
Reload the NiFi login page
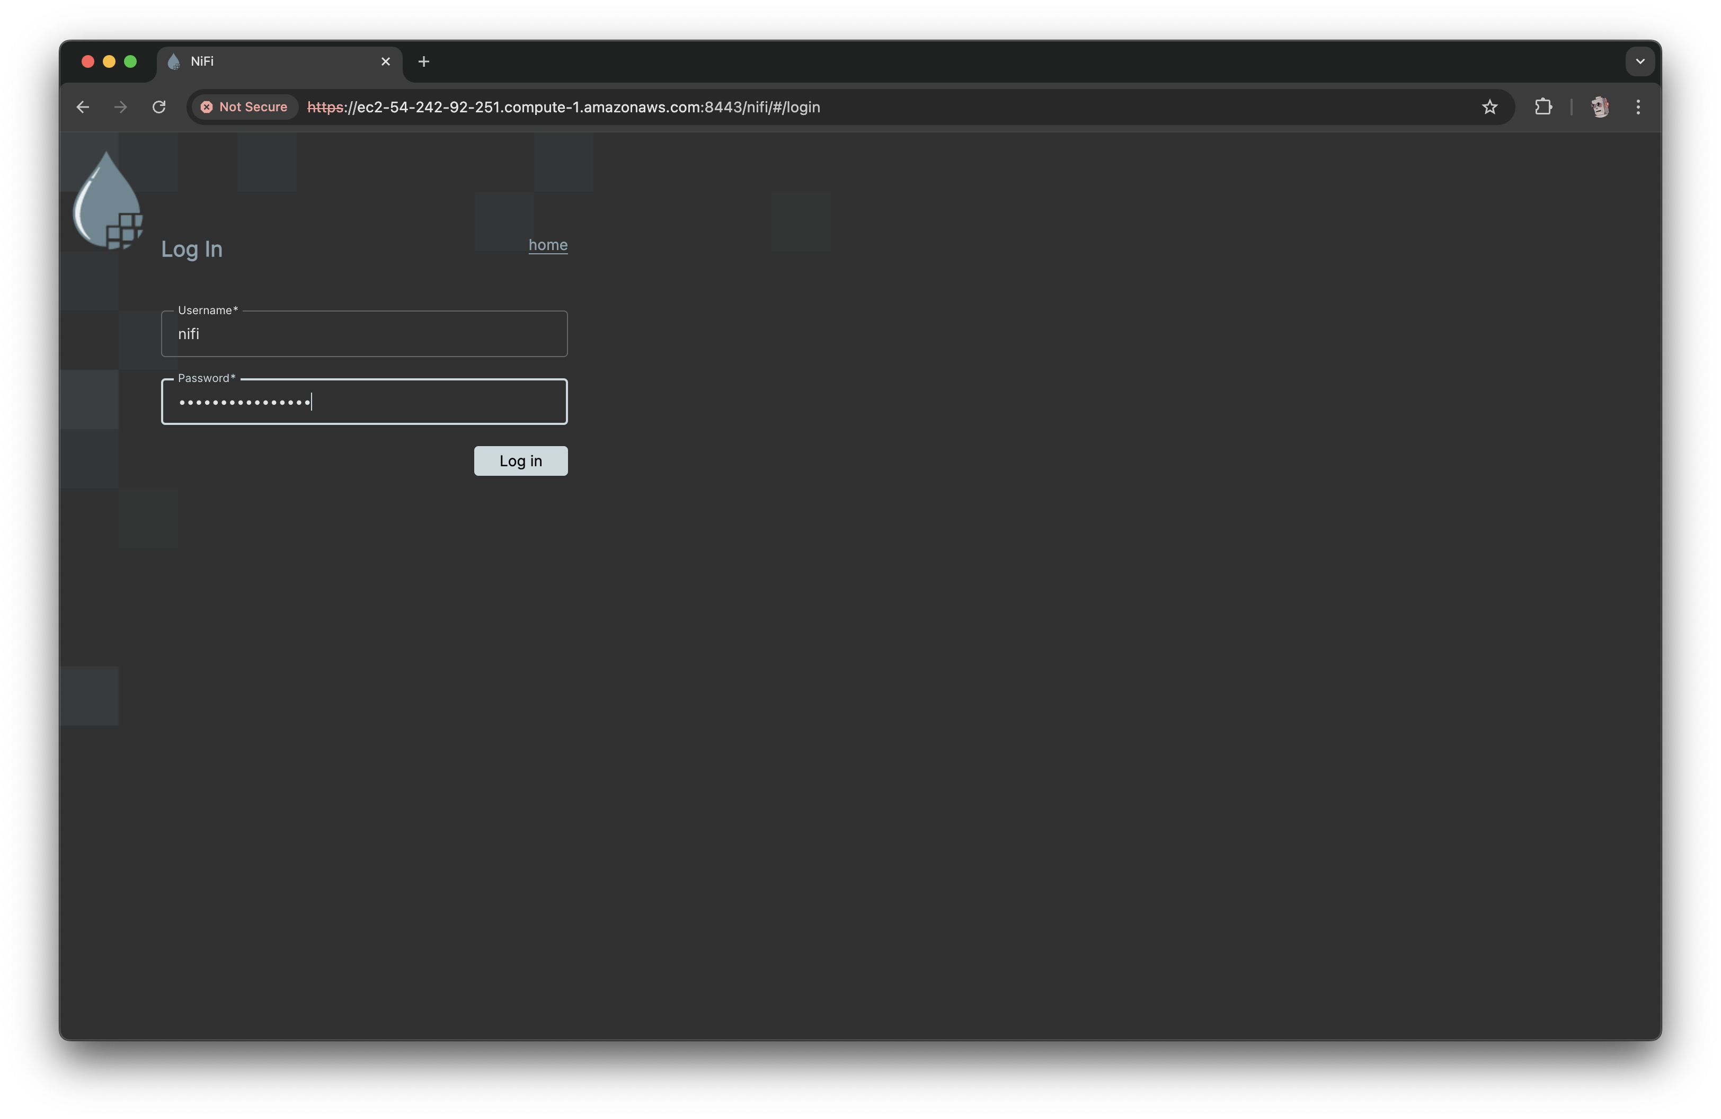(159, 107)
